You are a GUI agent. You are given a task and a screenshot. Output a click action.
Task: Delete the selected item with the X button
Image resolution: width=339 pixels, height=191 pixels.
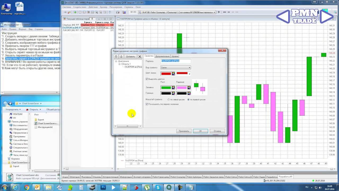[x=140, y=57]
